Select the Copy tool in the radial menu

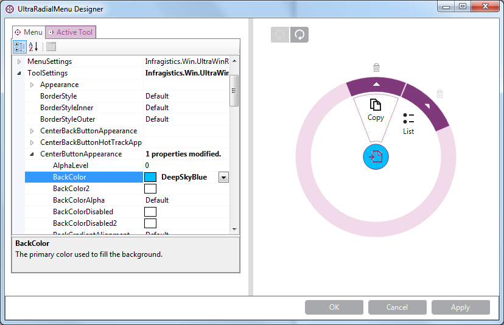pyautogui.click(x=376, y=110)
